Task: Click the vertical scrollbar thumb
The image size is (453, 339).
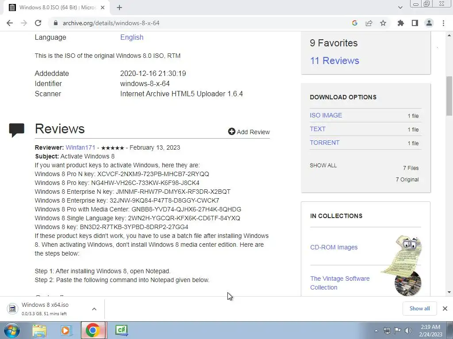Action: [x=449, y=96]
